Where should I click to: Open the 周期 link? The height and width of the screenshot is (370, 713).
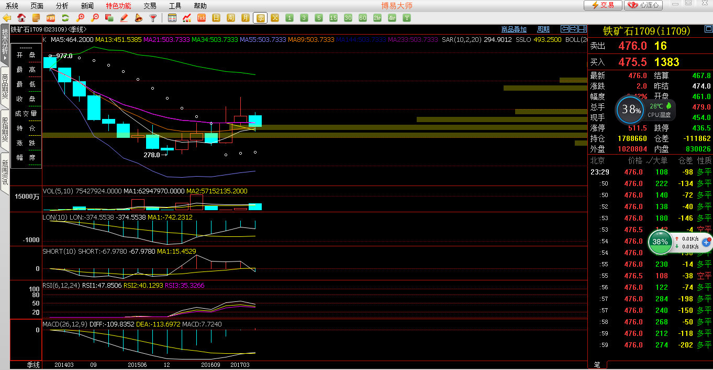[x=543, y=29]
